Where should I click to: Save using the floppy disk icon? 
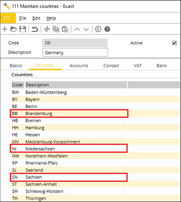tap(23, 29)
